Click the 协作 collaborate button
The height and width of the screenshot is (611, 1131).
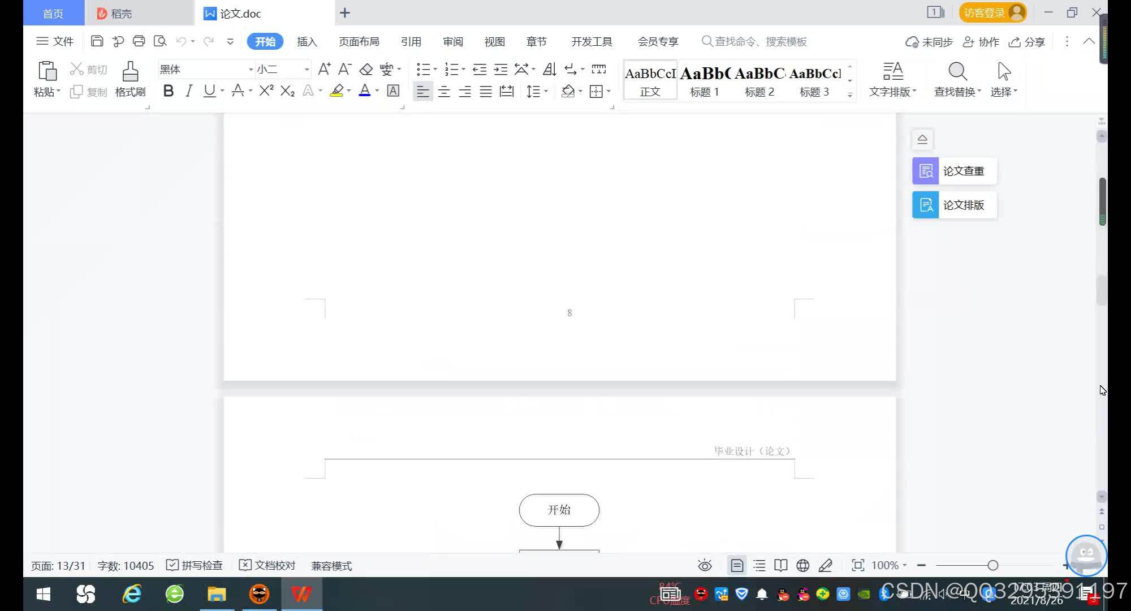point(981,42)
